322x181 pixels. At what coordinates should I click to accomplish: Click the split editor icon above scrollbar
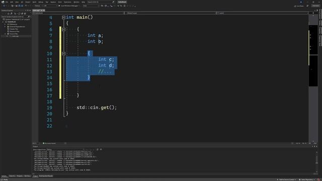(x=313, y=13)
